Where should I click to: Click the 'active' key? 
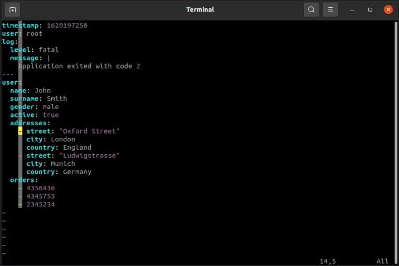click(x=22, y=115)
